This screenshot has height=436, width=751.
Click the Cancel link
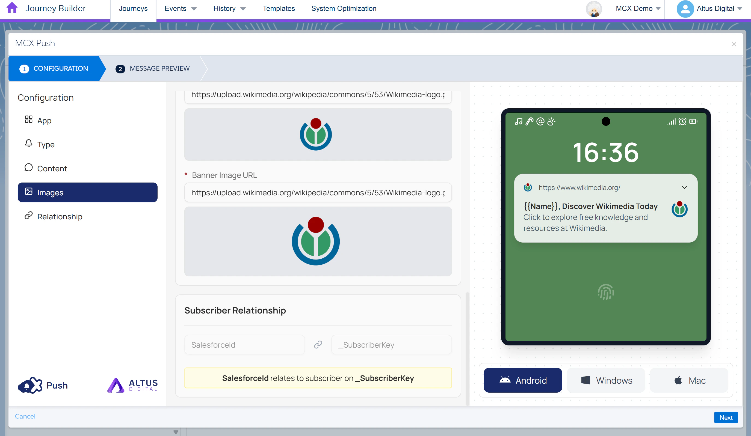(x=25, y=416)
